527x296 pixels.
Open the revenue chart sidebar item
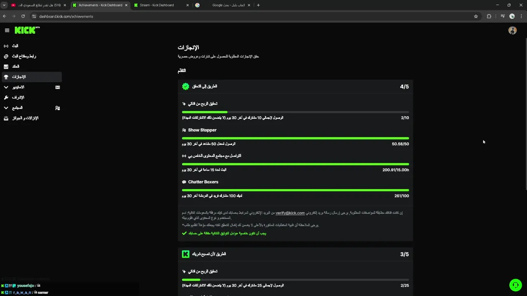pyautogui.click(x=16, y=67)
